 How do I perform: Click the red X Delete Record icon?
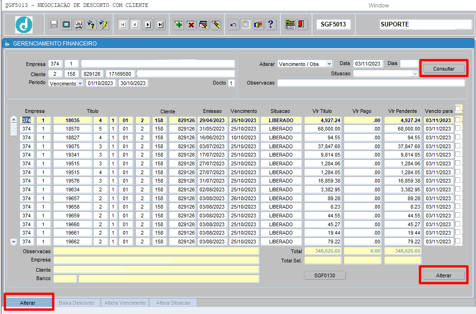(191, 25)
